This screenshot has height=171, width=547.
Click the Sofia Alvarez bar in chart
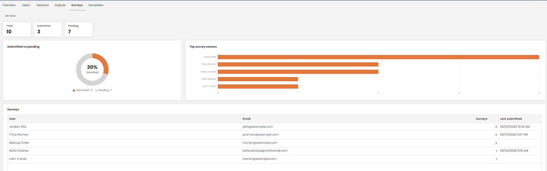point(258,79)
